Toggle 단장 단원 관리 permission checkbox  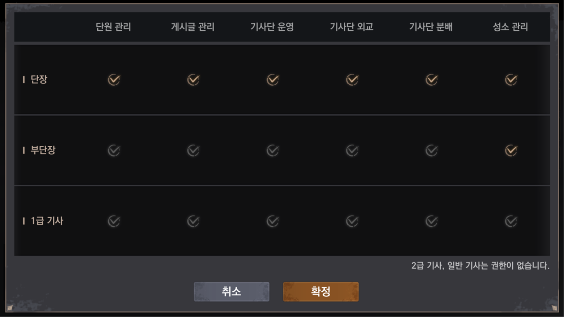tap(114, 80)
